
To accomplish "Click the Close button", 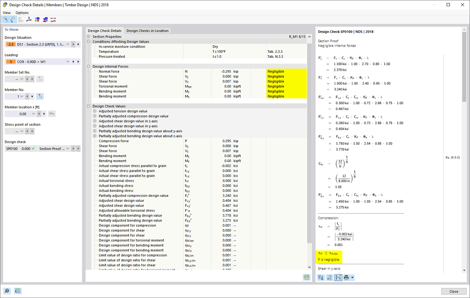I will click(454, 291).
